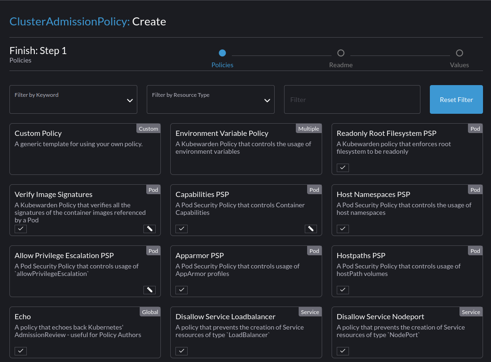Toggle the checkbox on Capabilities PSP card
This screenshot has height=362, width=491.
(182, 228)
